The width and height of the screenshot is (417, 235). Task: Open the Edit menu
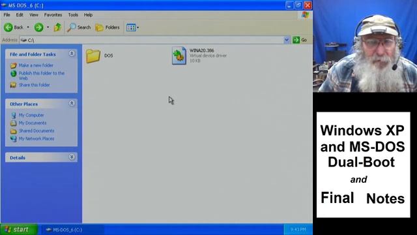click(20, 15)
